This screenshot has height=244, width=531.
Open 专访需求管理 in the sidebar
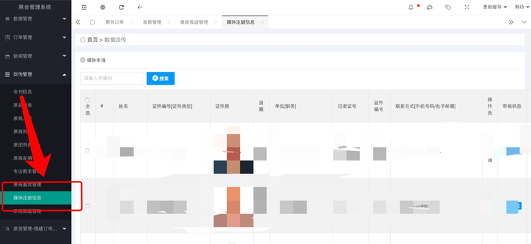(27, 171)
